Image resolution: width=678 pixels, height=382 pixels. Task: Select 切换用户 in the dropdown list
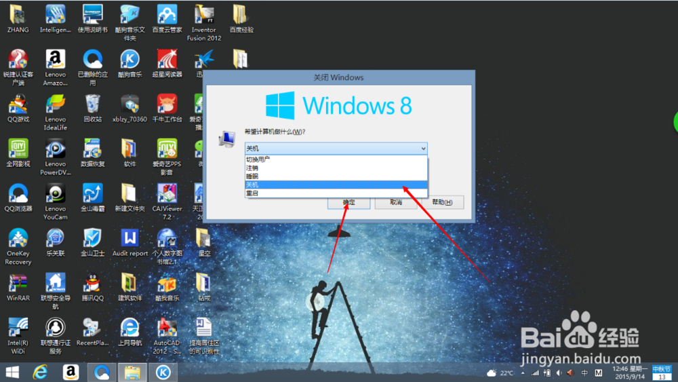(x=336, y=159)
